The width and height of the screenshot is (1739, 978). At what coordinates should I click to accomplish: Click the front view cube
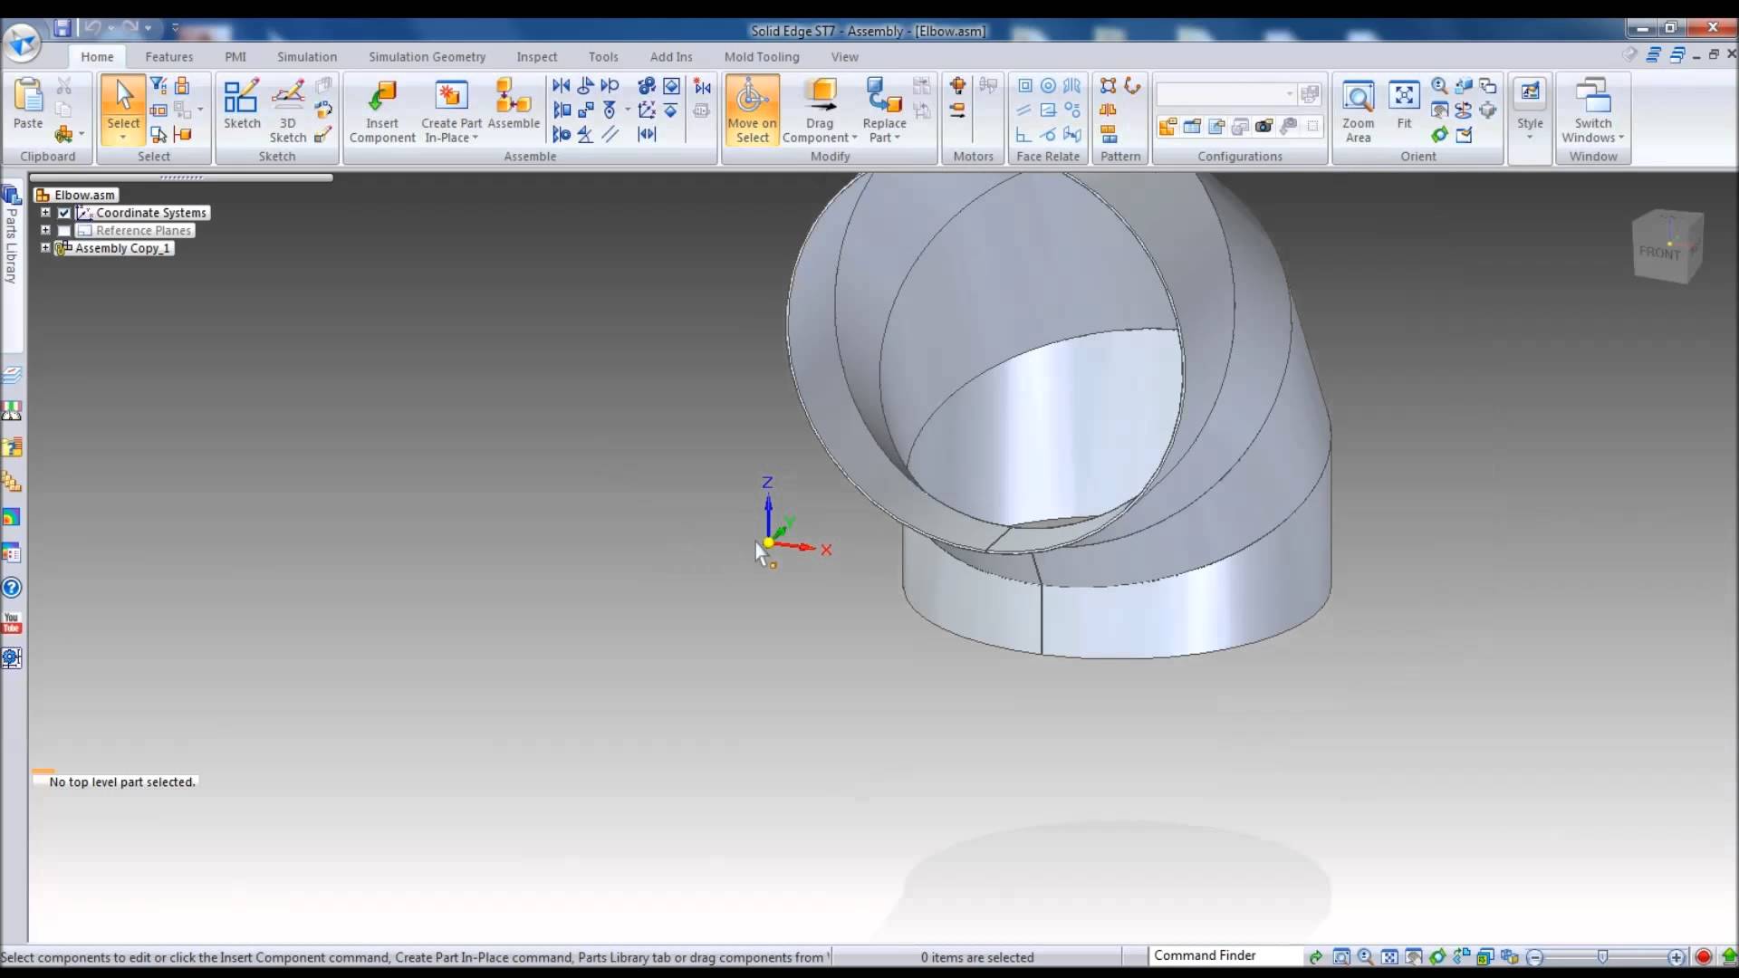[x=1668, y=246]
